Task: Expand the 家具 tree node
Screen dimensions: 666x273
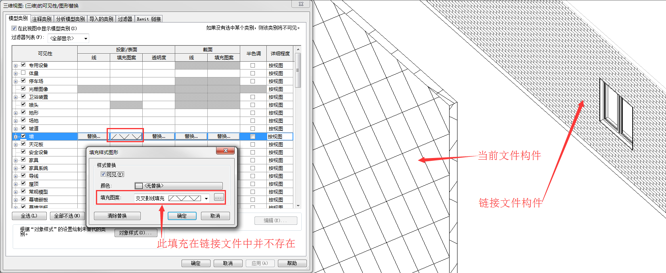Action: (x=15, y=160)
